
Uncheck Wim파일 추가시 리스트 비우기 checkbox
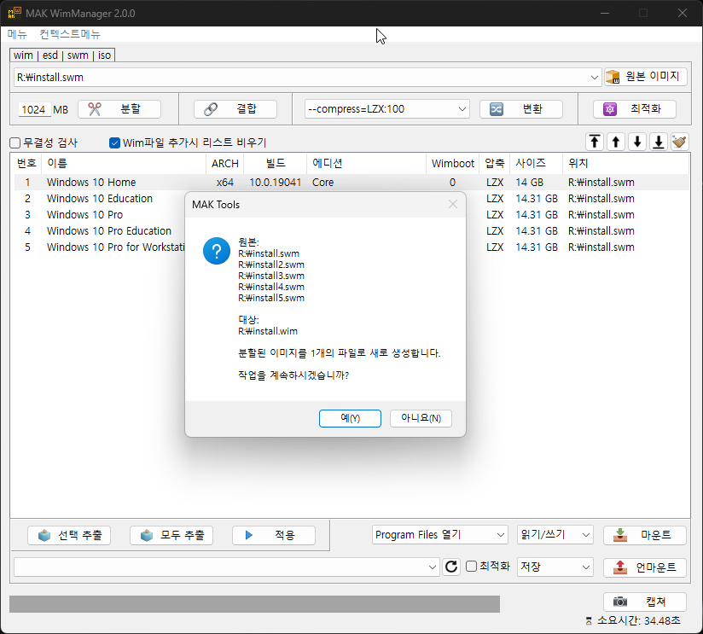(x=115, y=143)
